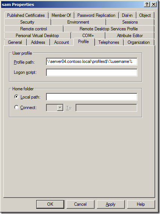
Task: Close the sam Properties dialog
Action: [x=154, y=4]
